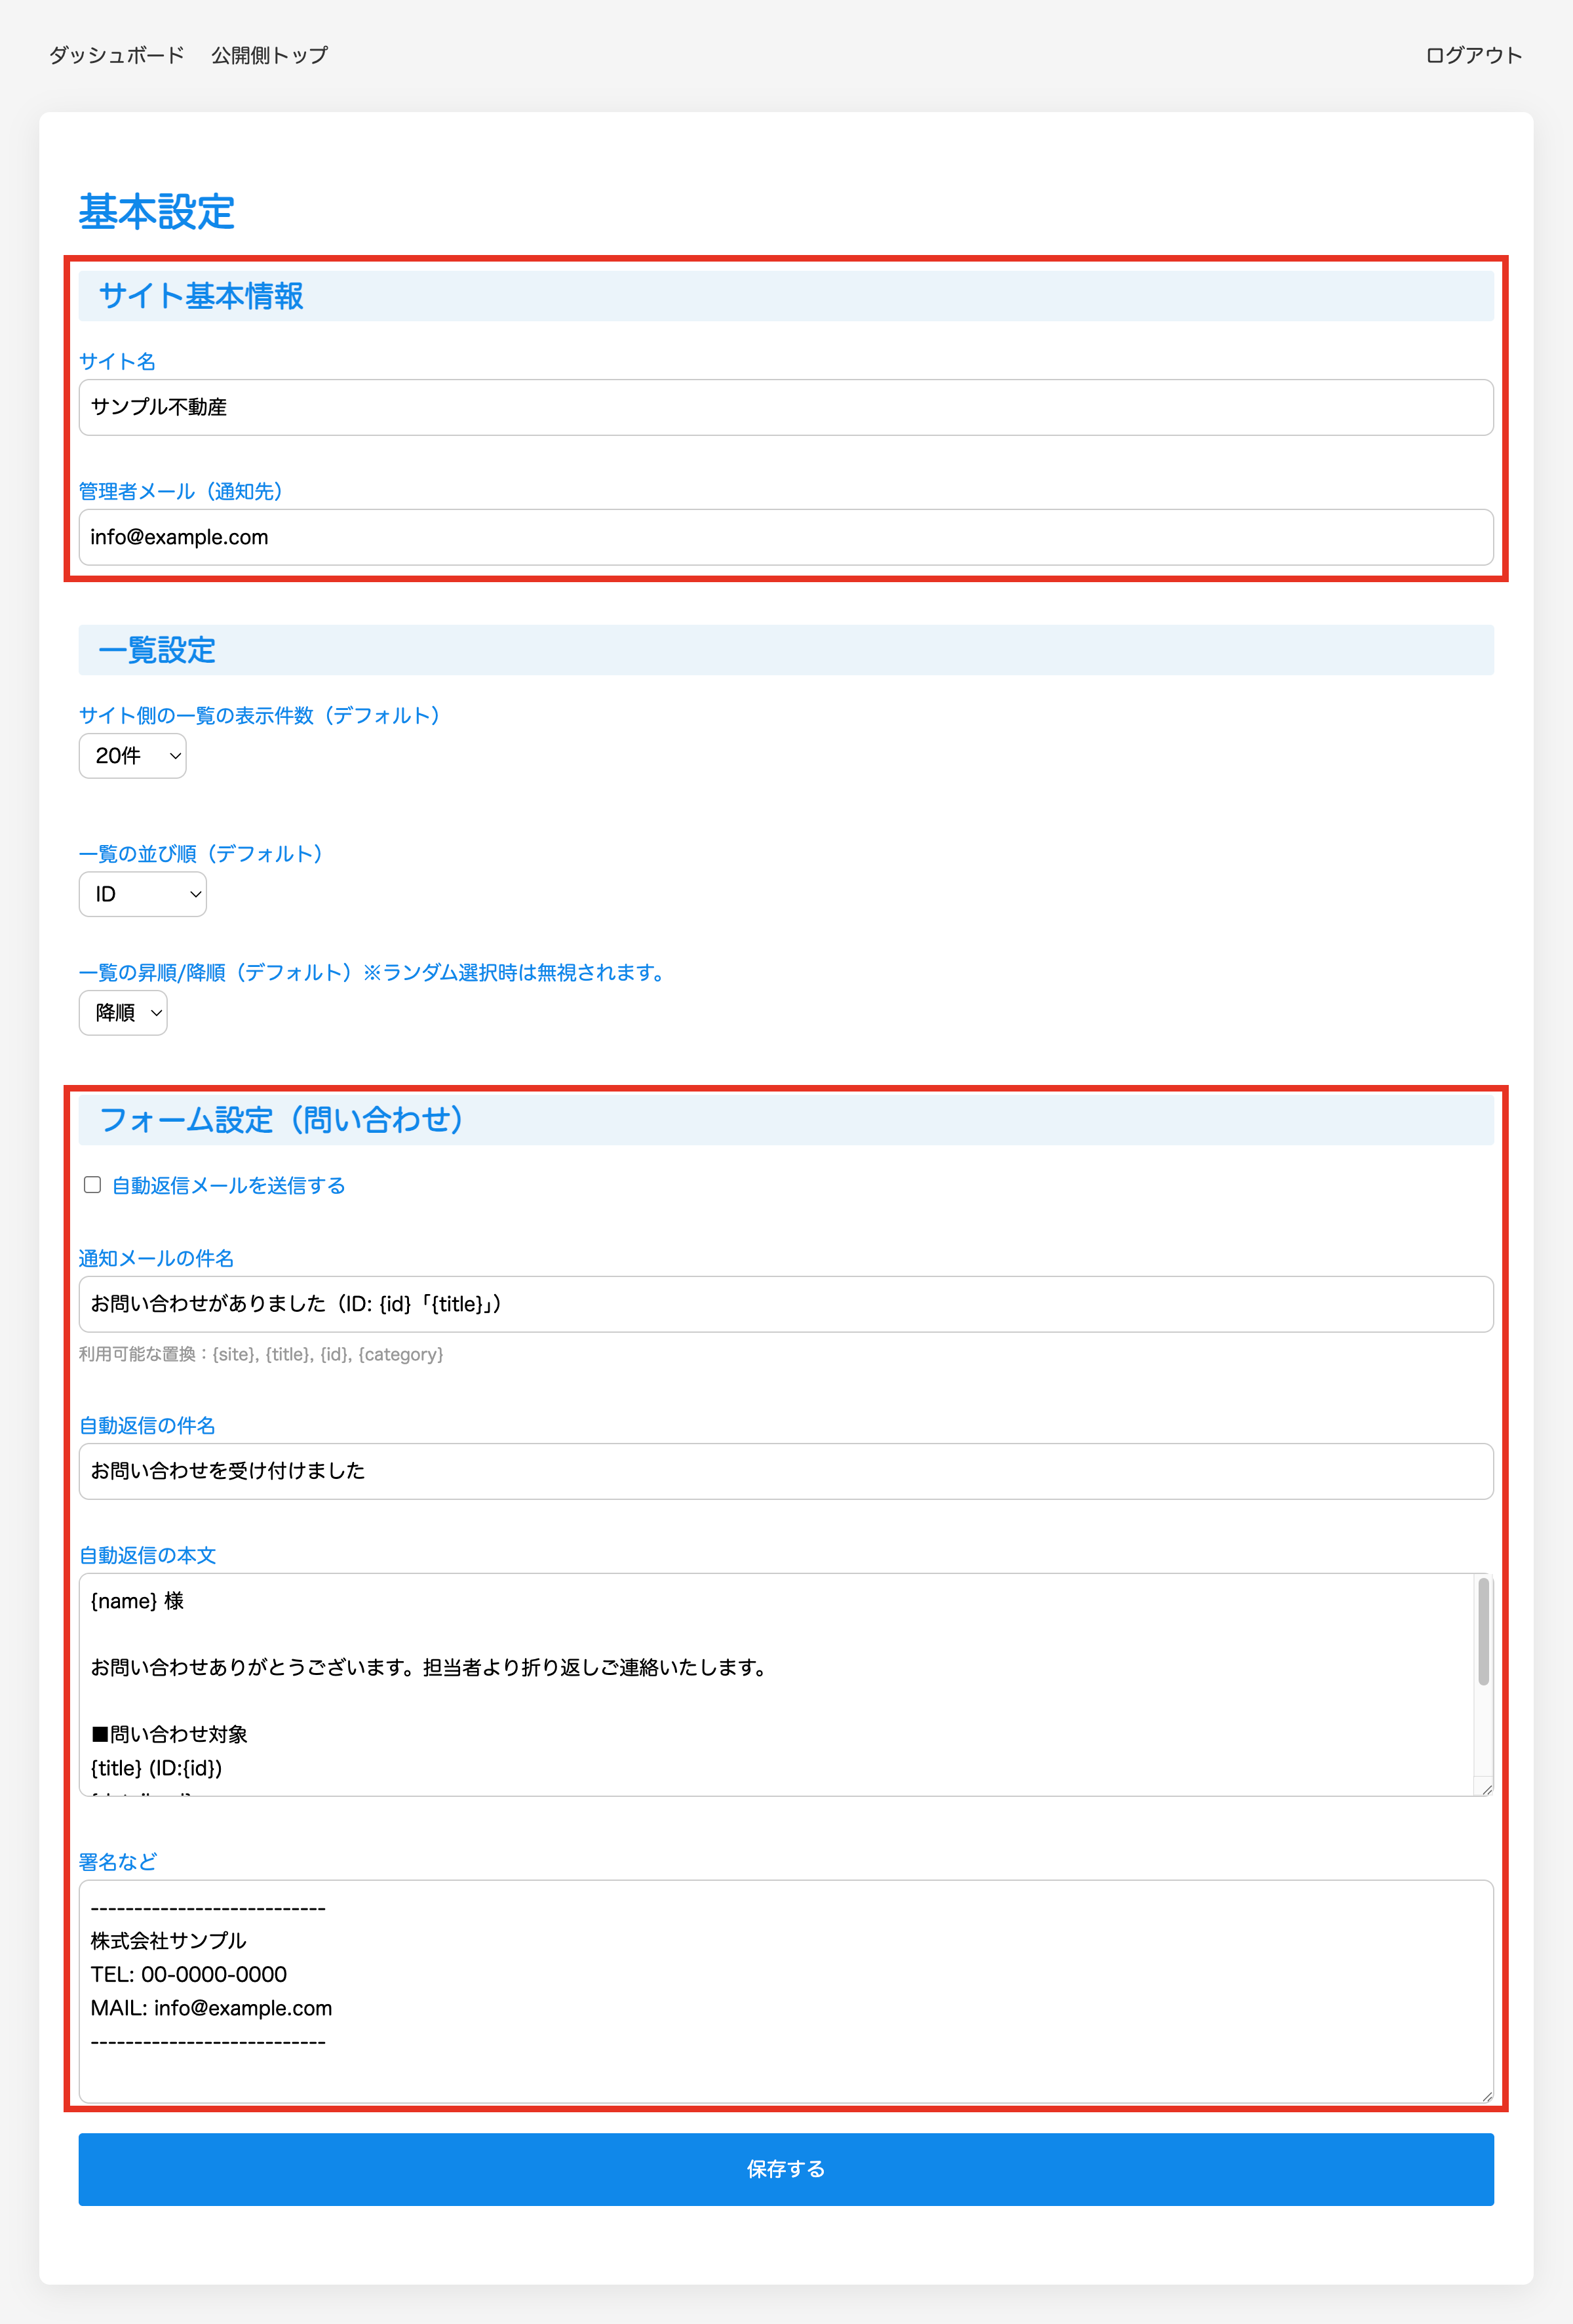Go to 公開側トップ page
The width and height of the screenshot is (1573, 2324).
(269, 55)
